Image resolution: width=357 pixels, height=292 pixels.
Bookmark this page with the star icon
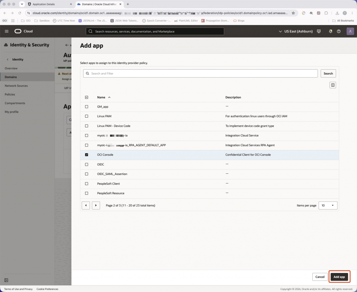(x=293, y=13)
